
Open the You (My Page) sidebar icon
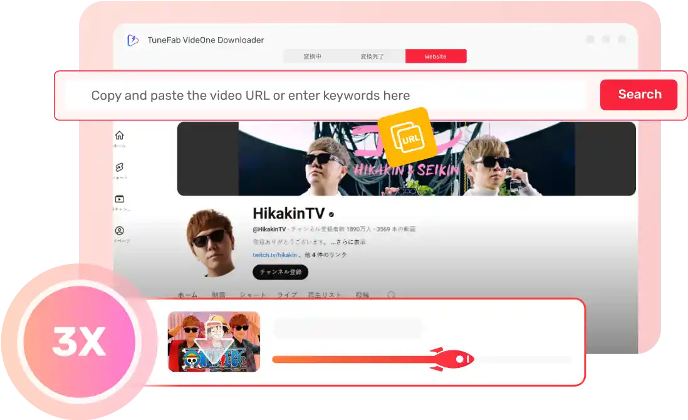[x=119, y=231]
